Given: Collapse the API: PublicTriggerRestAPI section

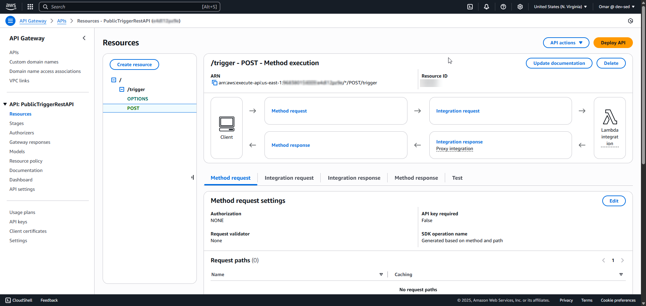Looking at the screenshot, I should tap(5, 104).
